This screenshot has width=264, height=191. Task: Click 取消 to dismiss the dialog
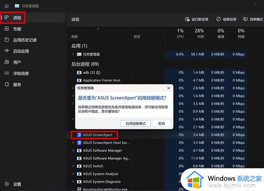161,123
